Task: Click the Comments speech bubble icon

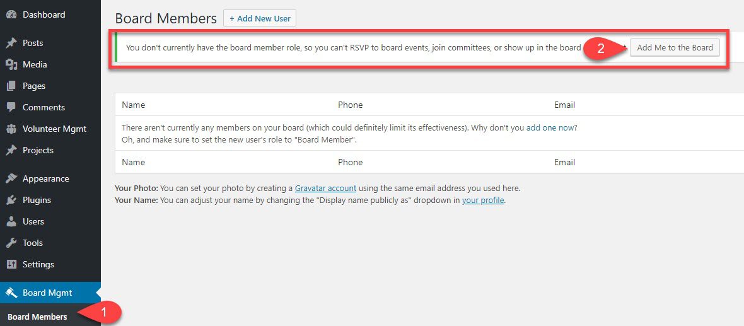Action: [11, 107]
